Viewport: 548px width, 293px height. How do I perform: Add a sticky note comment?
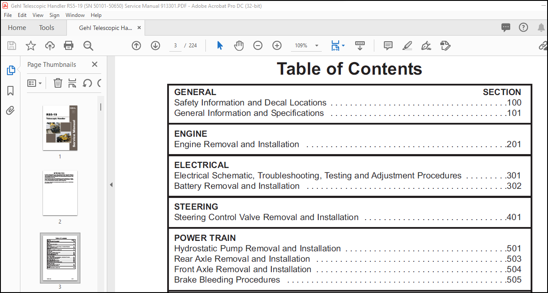388,46
